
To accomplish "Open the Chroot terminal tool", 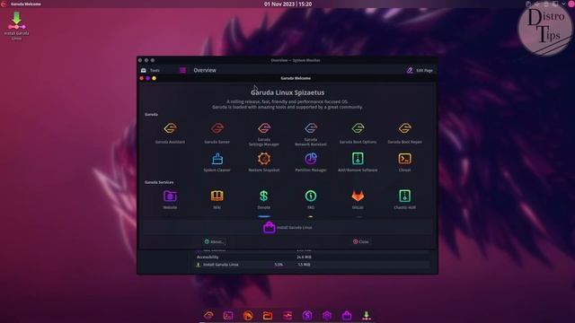I will click(x=405, y=161).
